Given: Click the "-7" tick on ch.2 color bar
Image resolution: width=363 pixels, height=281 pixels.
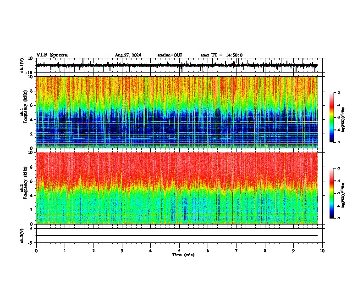Looking at the screenshot, I should [338, 219].
